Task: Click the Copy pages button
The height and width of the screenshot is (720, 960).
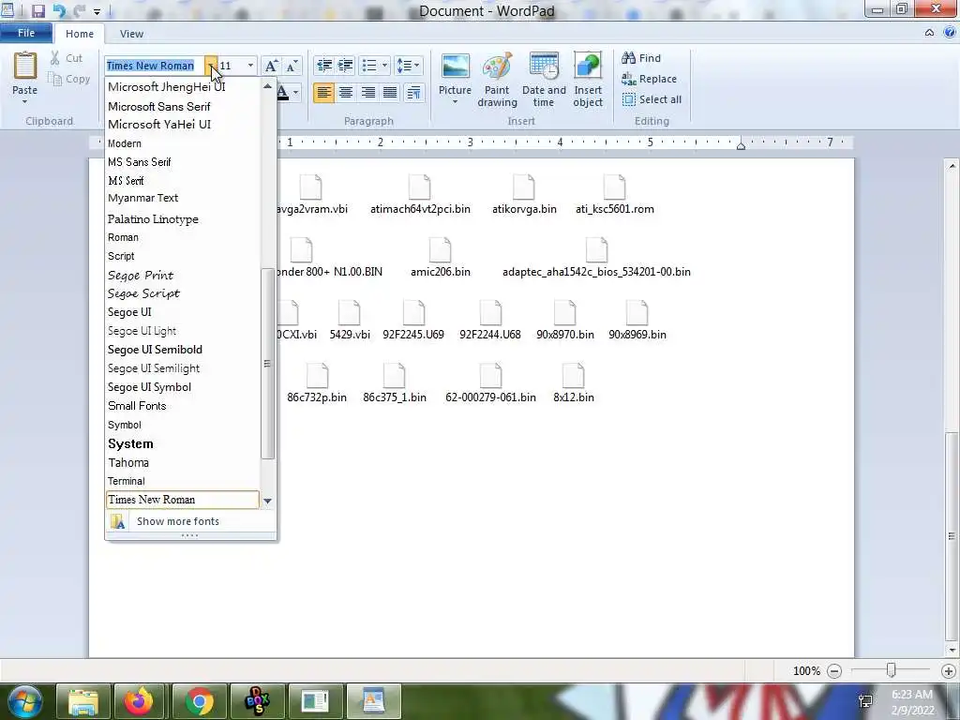Action: [x=68, y=79]
